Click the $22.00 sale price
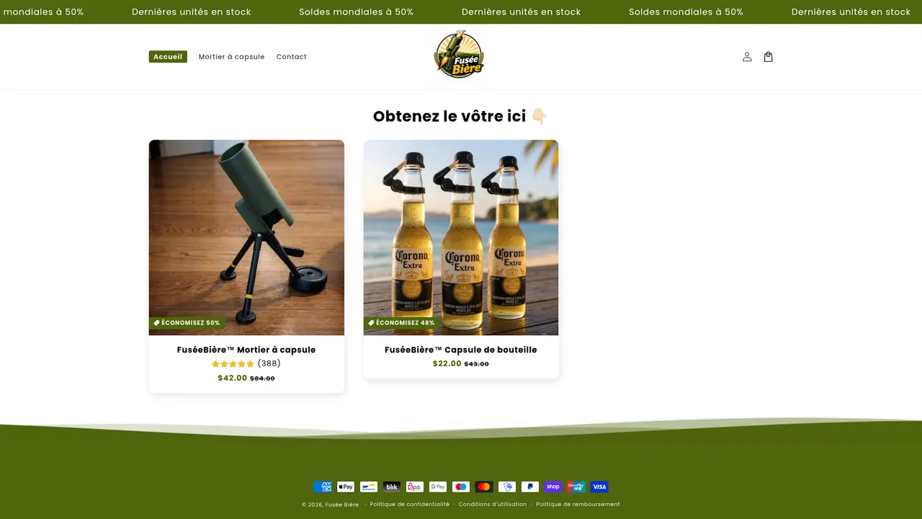This screenshot has width=922, height=519. click(447, 363)
